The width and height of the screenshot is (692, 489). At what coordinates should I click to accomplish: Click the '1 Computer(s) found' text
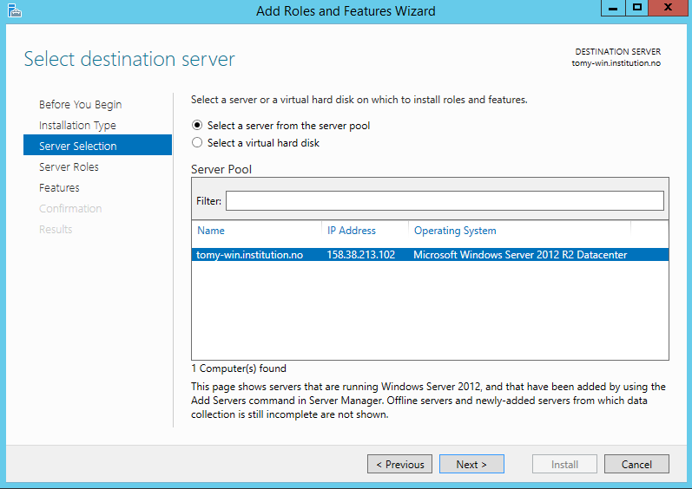click(239, 368)
